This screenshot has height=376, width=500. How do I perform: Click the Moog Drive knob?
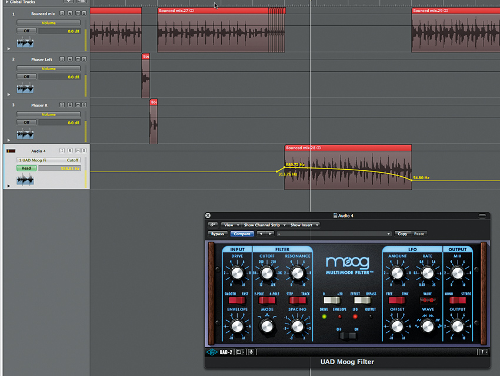coord(237,273)
